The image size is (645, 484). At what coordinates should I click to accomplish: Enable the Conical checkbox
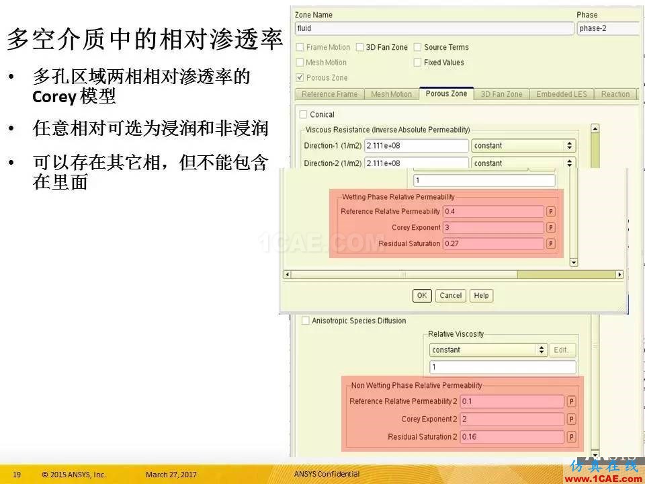[x=304, y=114]
